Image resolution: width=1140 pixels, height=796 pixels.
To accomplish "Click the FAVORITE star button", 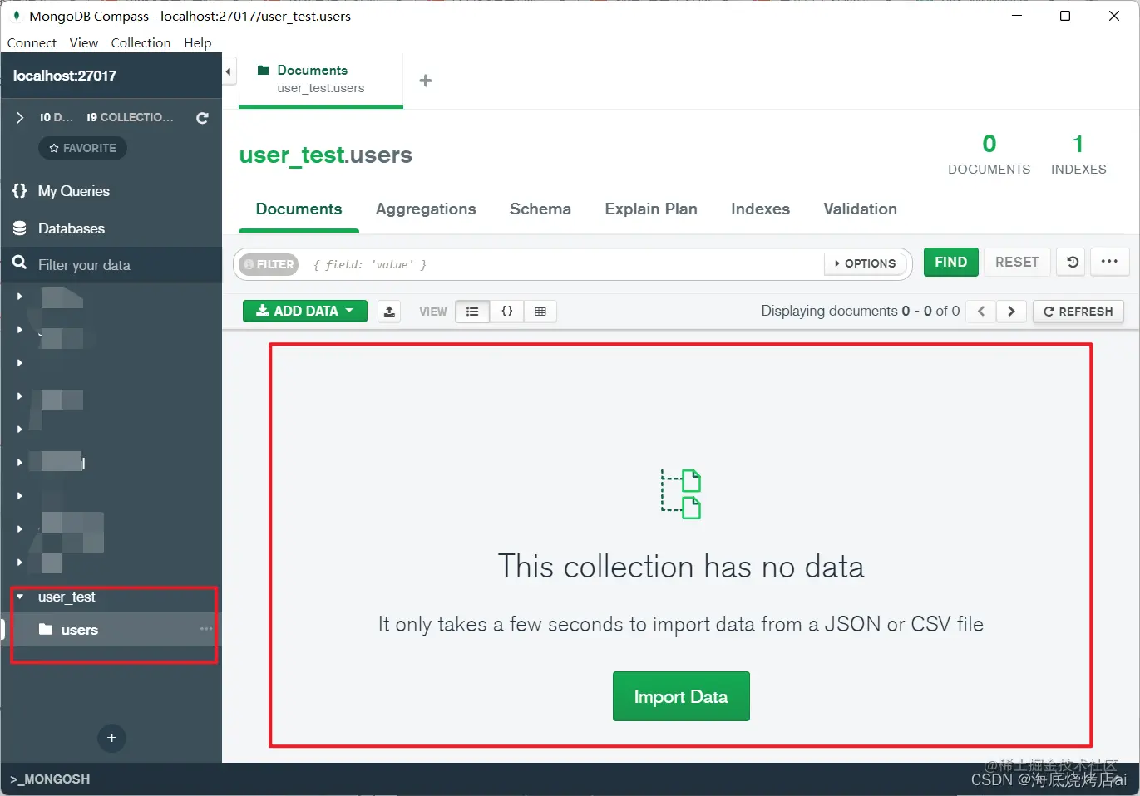I will (83, 148).
